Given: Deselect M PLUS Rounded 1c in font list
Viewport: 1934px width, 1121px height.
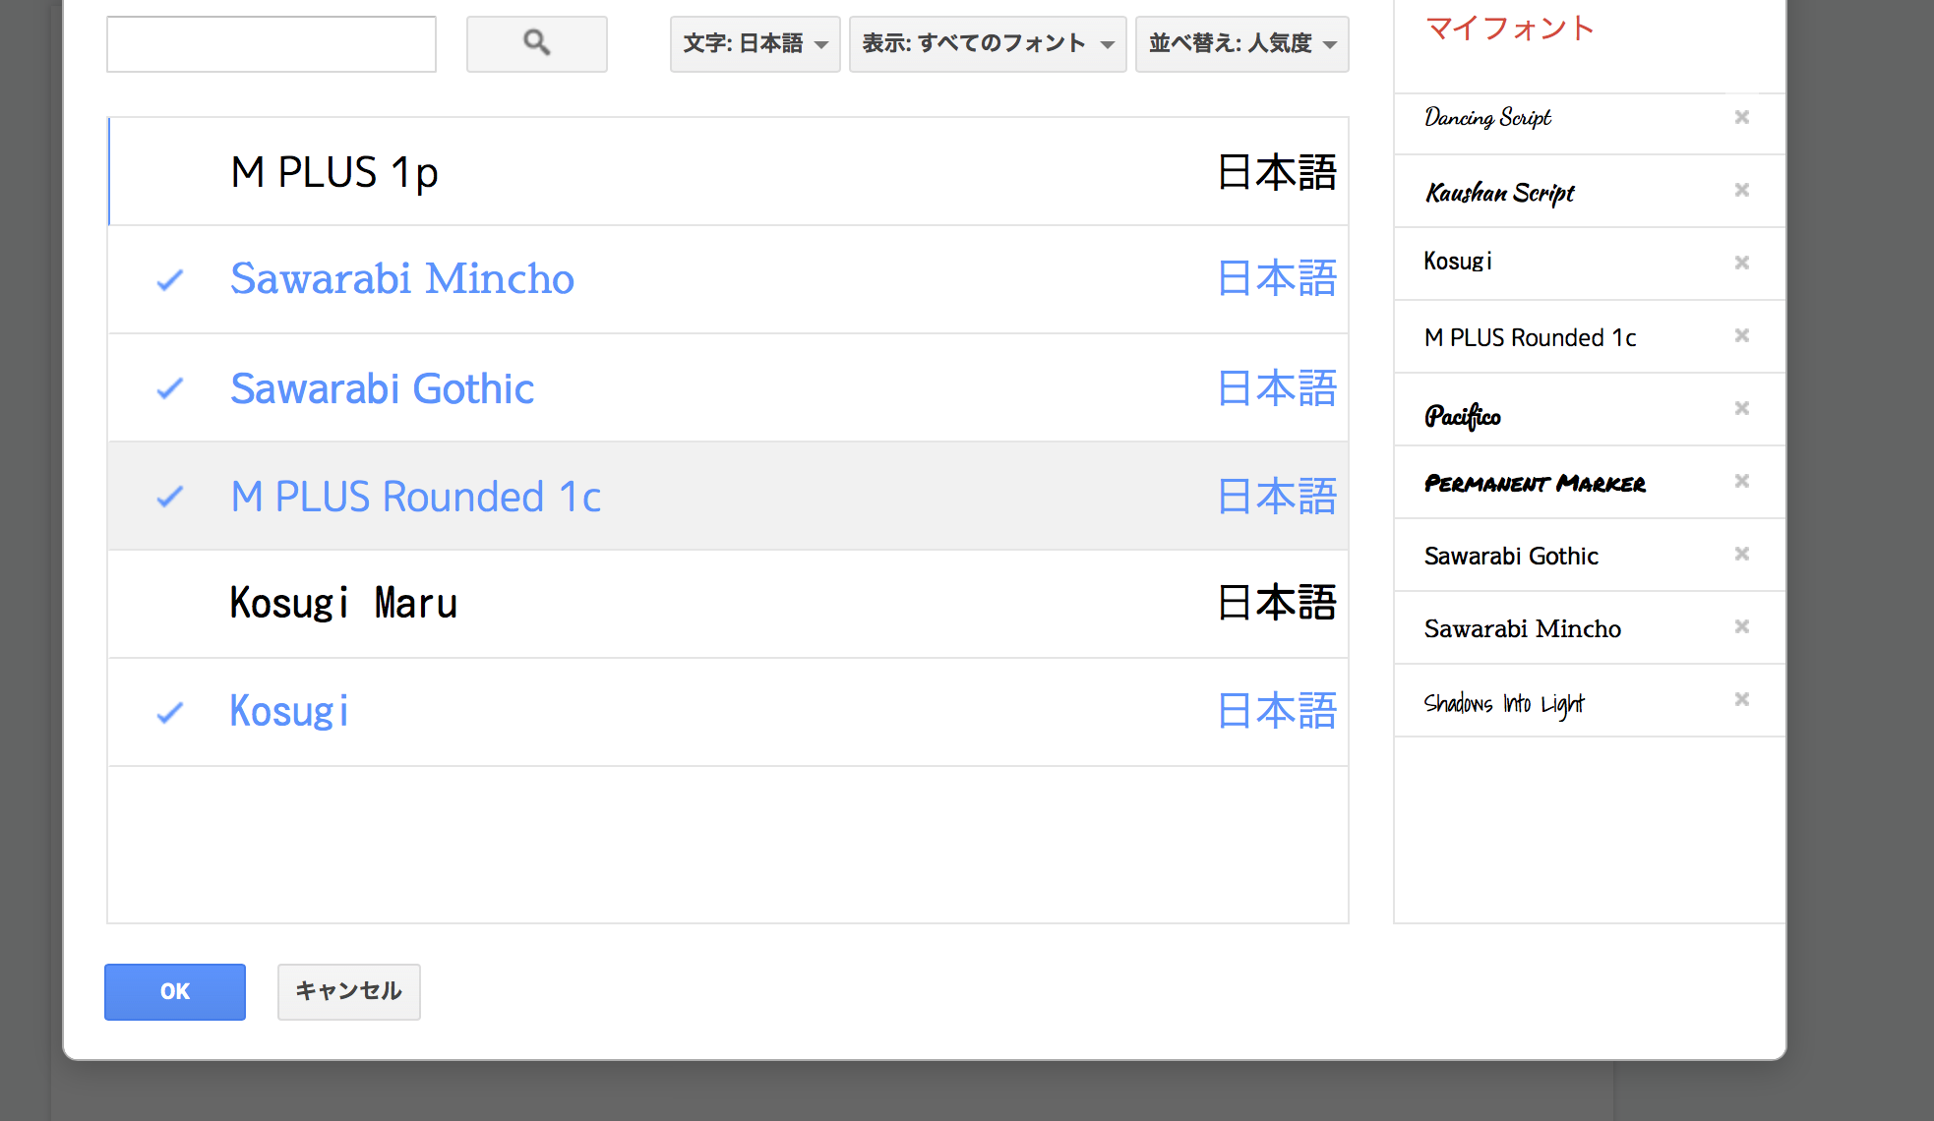Looking at the screenshot, I should tap(728, 497).
